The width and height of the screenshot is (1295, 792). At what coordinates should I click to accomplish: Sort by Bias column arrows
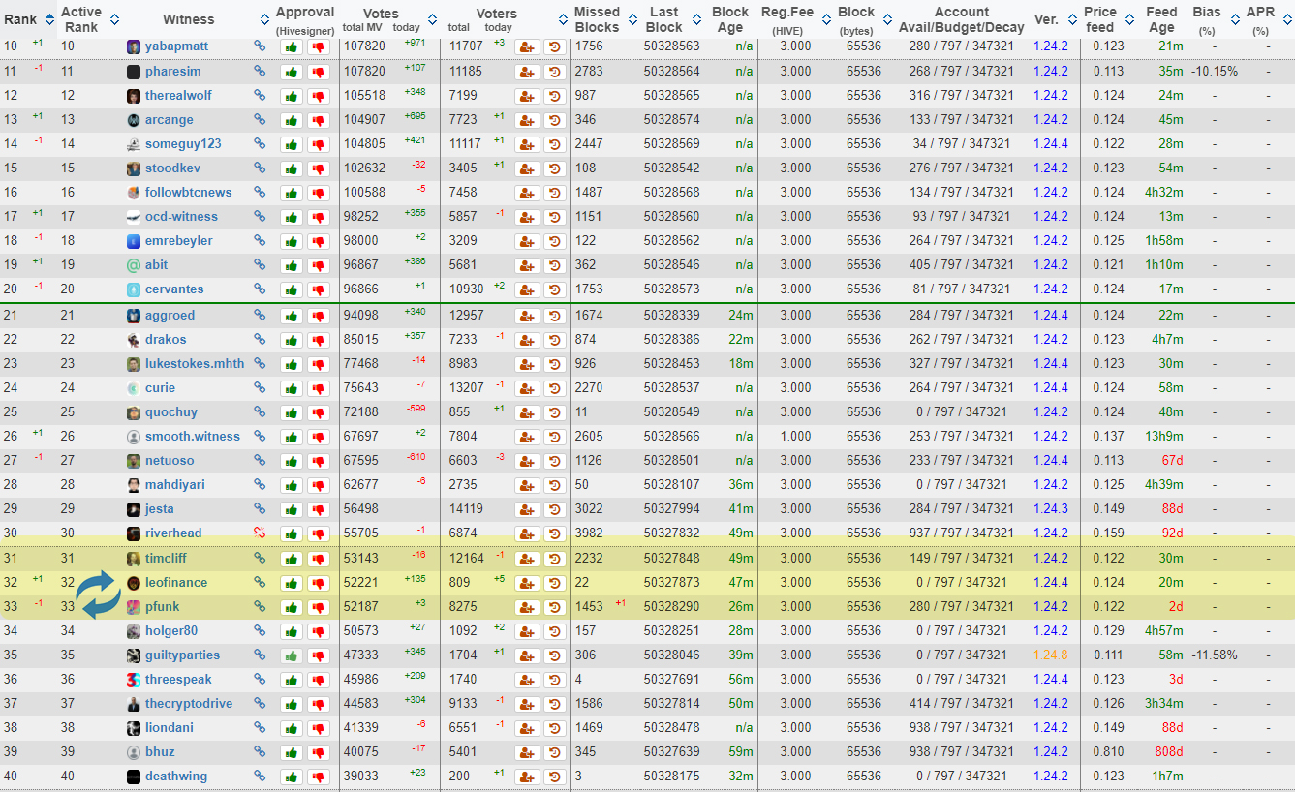[x=1233, y=19]
